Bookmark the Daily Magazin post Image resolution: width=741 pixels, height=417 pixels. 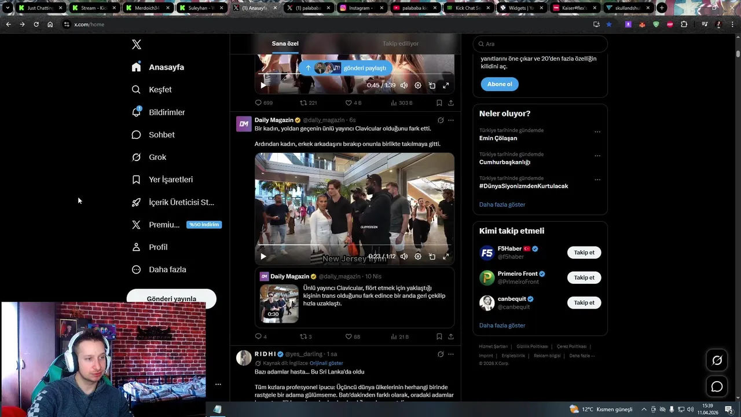439,336
